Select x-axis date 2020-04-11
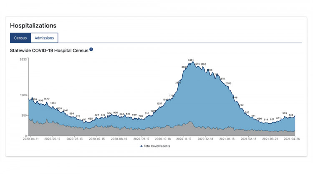Screen dimensions: 313x175 point(31,139)
